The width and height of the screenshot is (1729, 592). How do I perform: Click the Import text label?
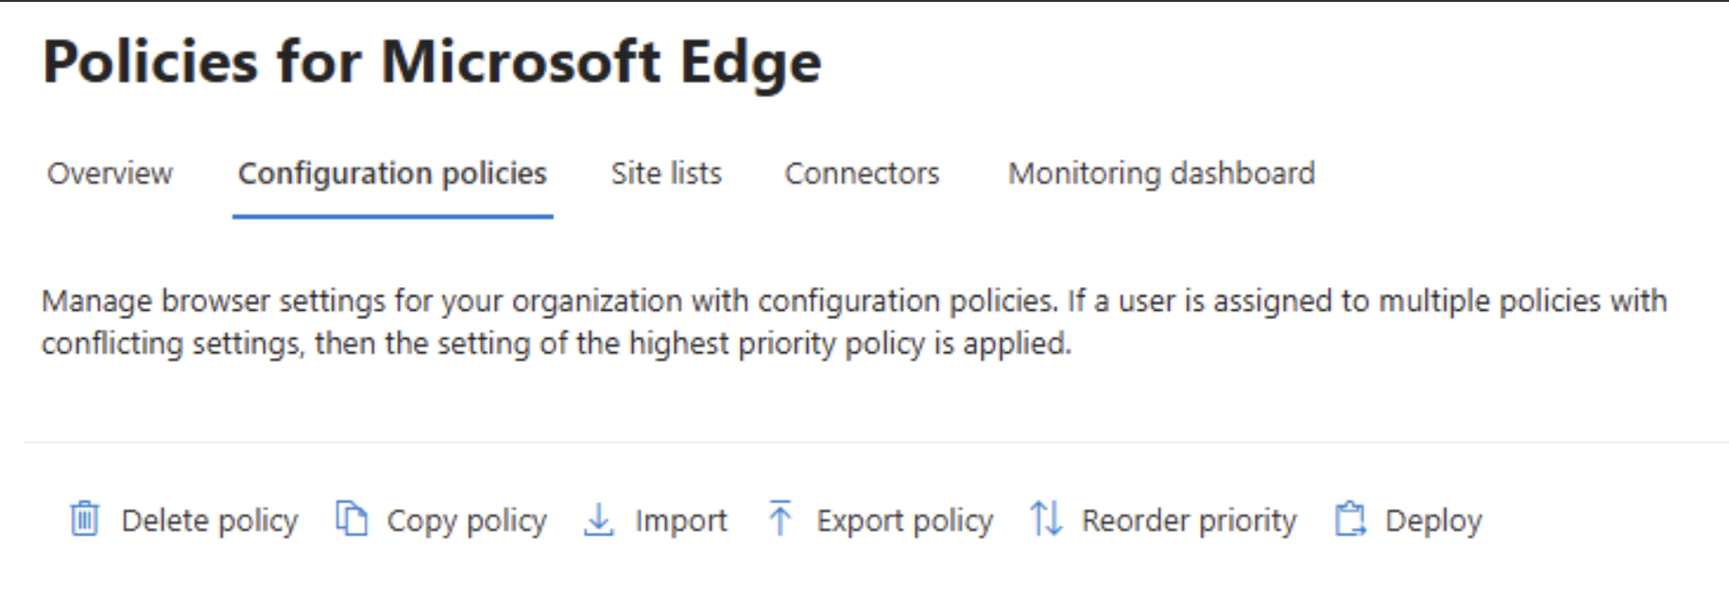click(680, 521)
